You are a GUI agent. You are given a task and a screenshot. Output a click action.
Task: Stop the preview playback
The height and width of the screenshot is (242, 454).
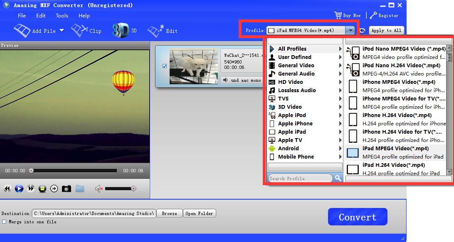(42, 189)
